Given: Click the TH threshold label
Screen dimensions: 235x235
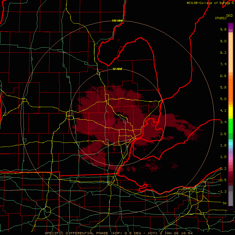Looking at the screenshot, I should [224, 203].
